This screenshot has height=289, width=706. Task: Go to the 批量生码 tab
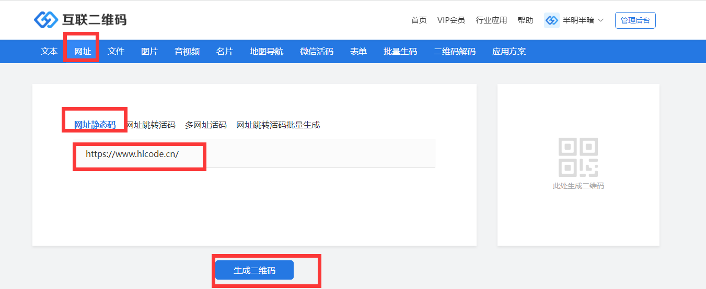[400, 51]
